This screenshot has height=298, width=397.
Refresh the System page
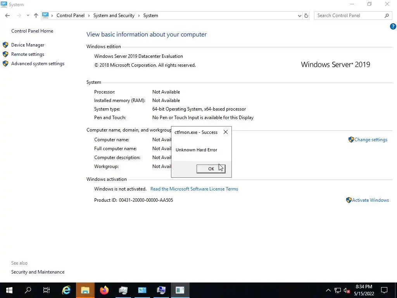(306, 16)
